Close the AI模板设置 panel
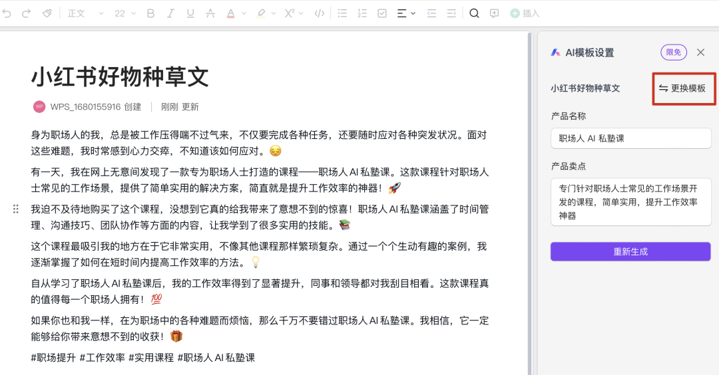The width and height of the screenshot is (719, 375). point(700,53)
